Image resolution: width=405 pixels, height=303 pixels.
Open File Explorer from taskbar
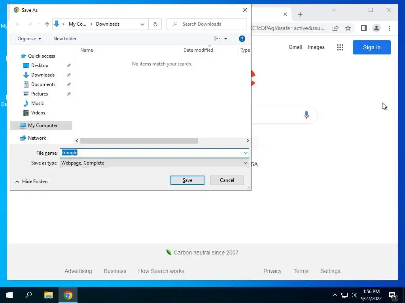coord(48,295)
